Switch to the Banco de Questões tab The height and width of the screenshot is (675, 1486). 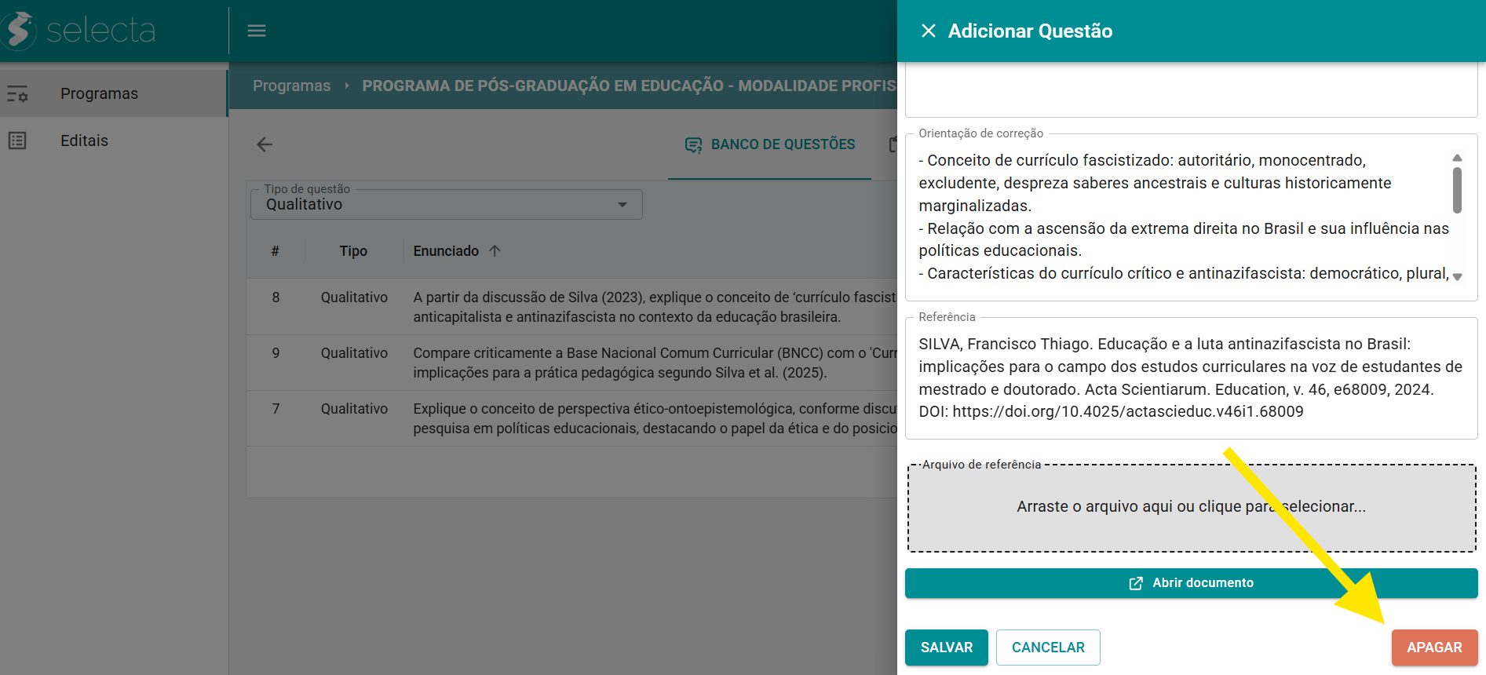pyautogui.click(x=783, y=144)
